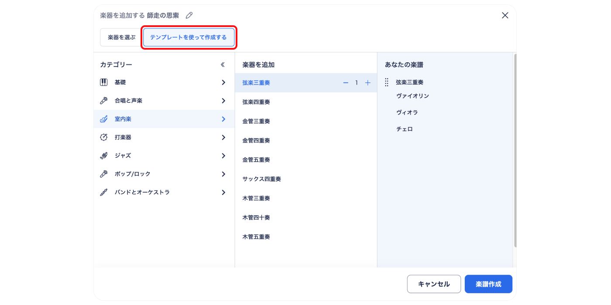Screen dimensions: 611x305
Task: Click the instrument icon beside バンドとオーケストラ
Action: point(104,192)
